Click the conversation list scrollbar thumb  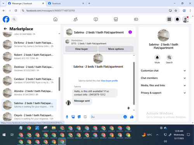(x=59, y=84)
